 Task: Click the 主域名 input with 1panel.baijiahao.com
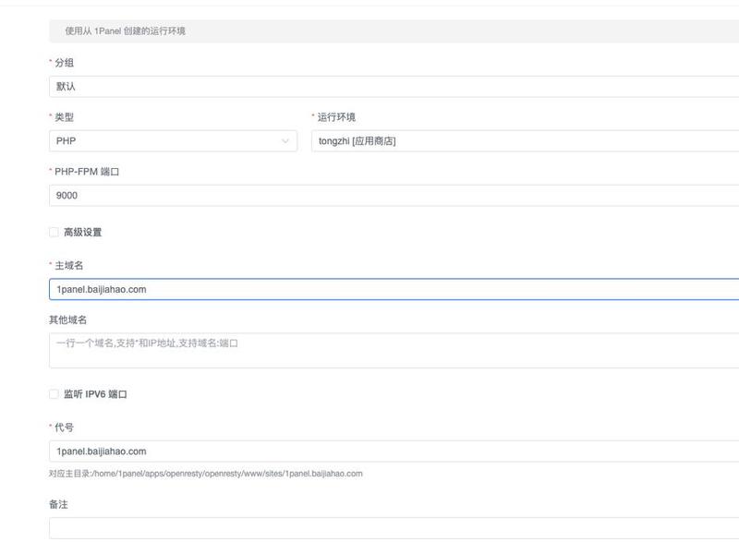tap(394, 289)
